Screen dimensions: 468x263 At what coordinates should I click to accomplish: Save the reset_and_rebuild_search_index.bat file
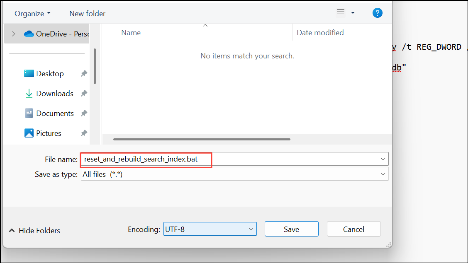[x=291, y=229]
